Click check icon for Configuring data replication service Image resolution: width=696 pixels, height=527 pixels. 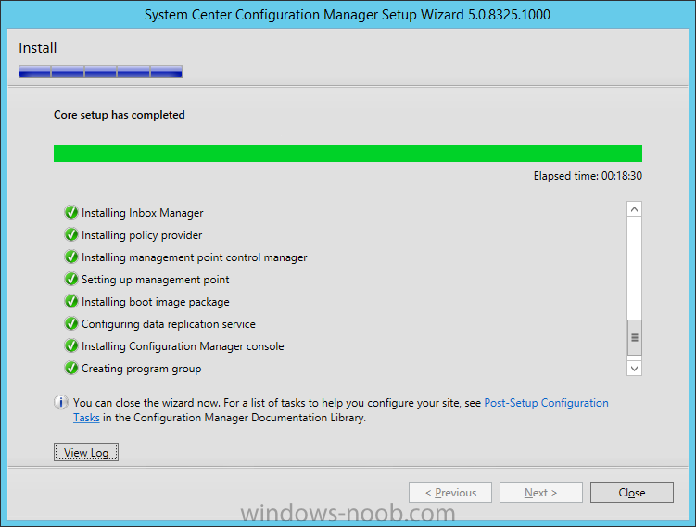pyautogui.click(x=71, y=323)
